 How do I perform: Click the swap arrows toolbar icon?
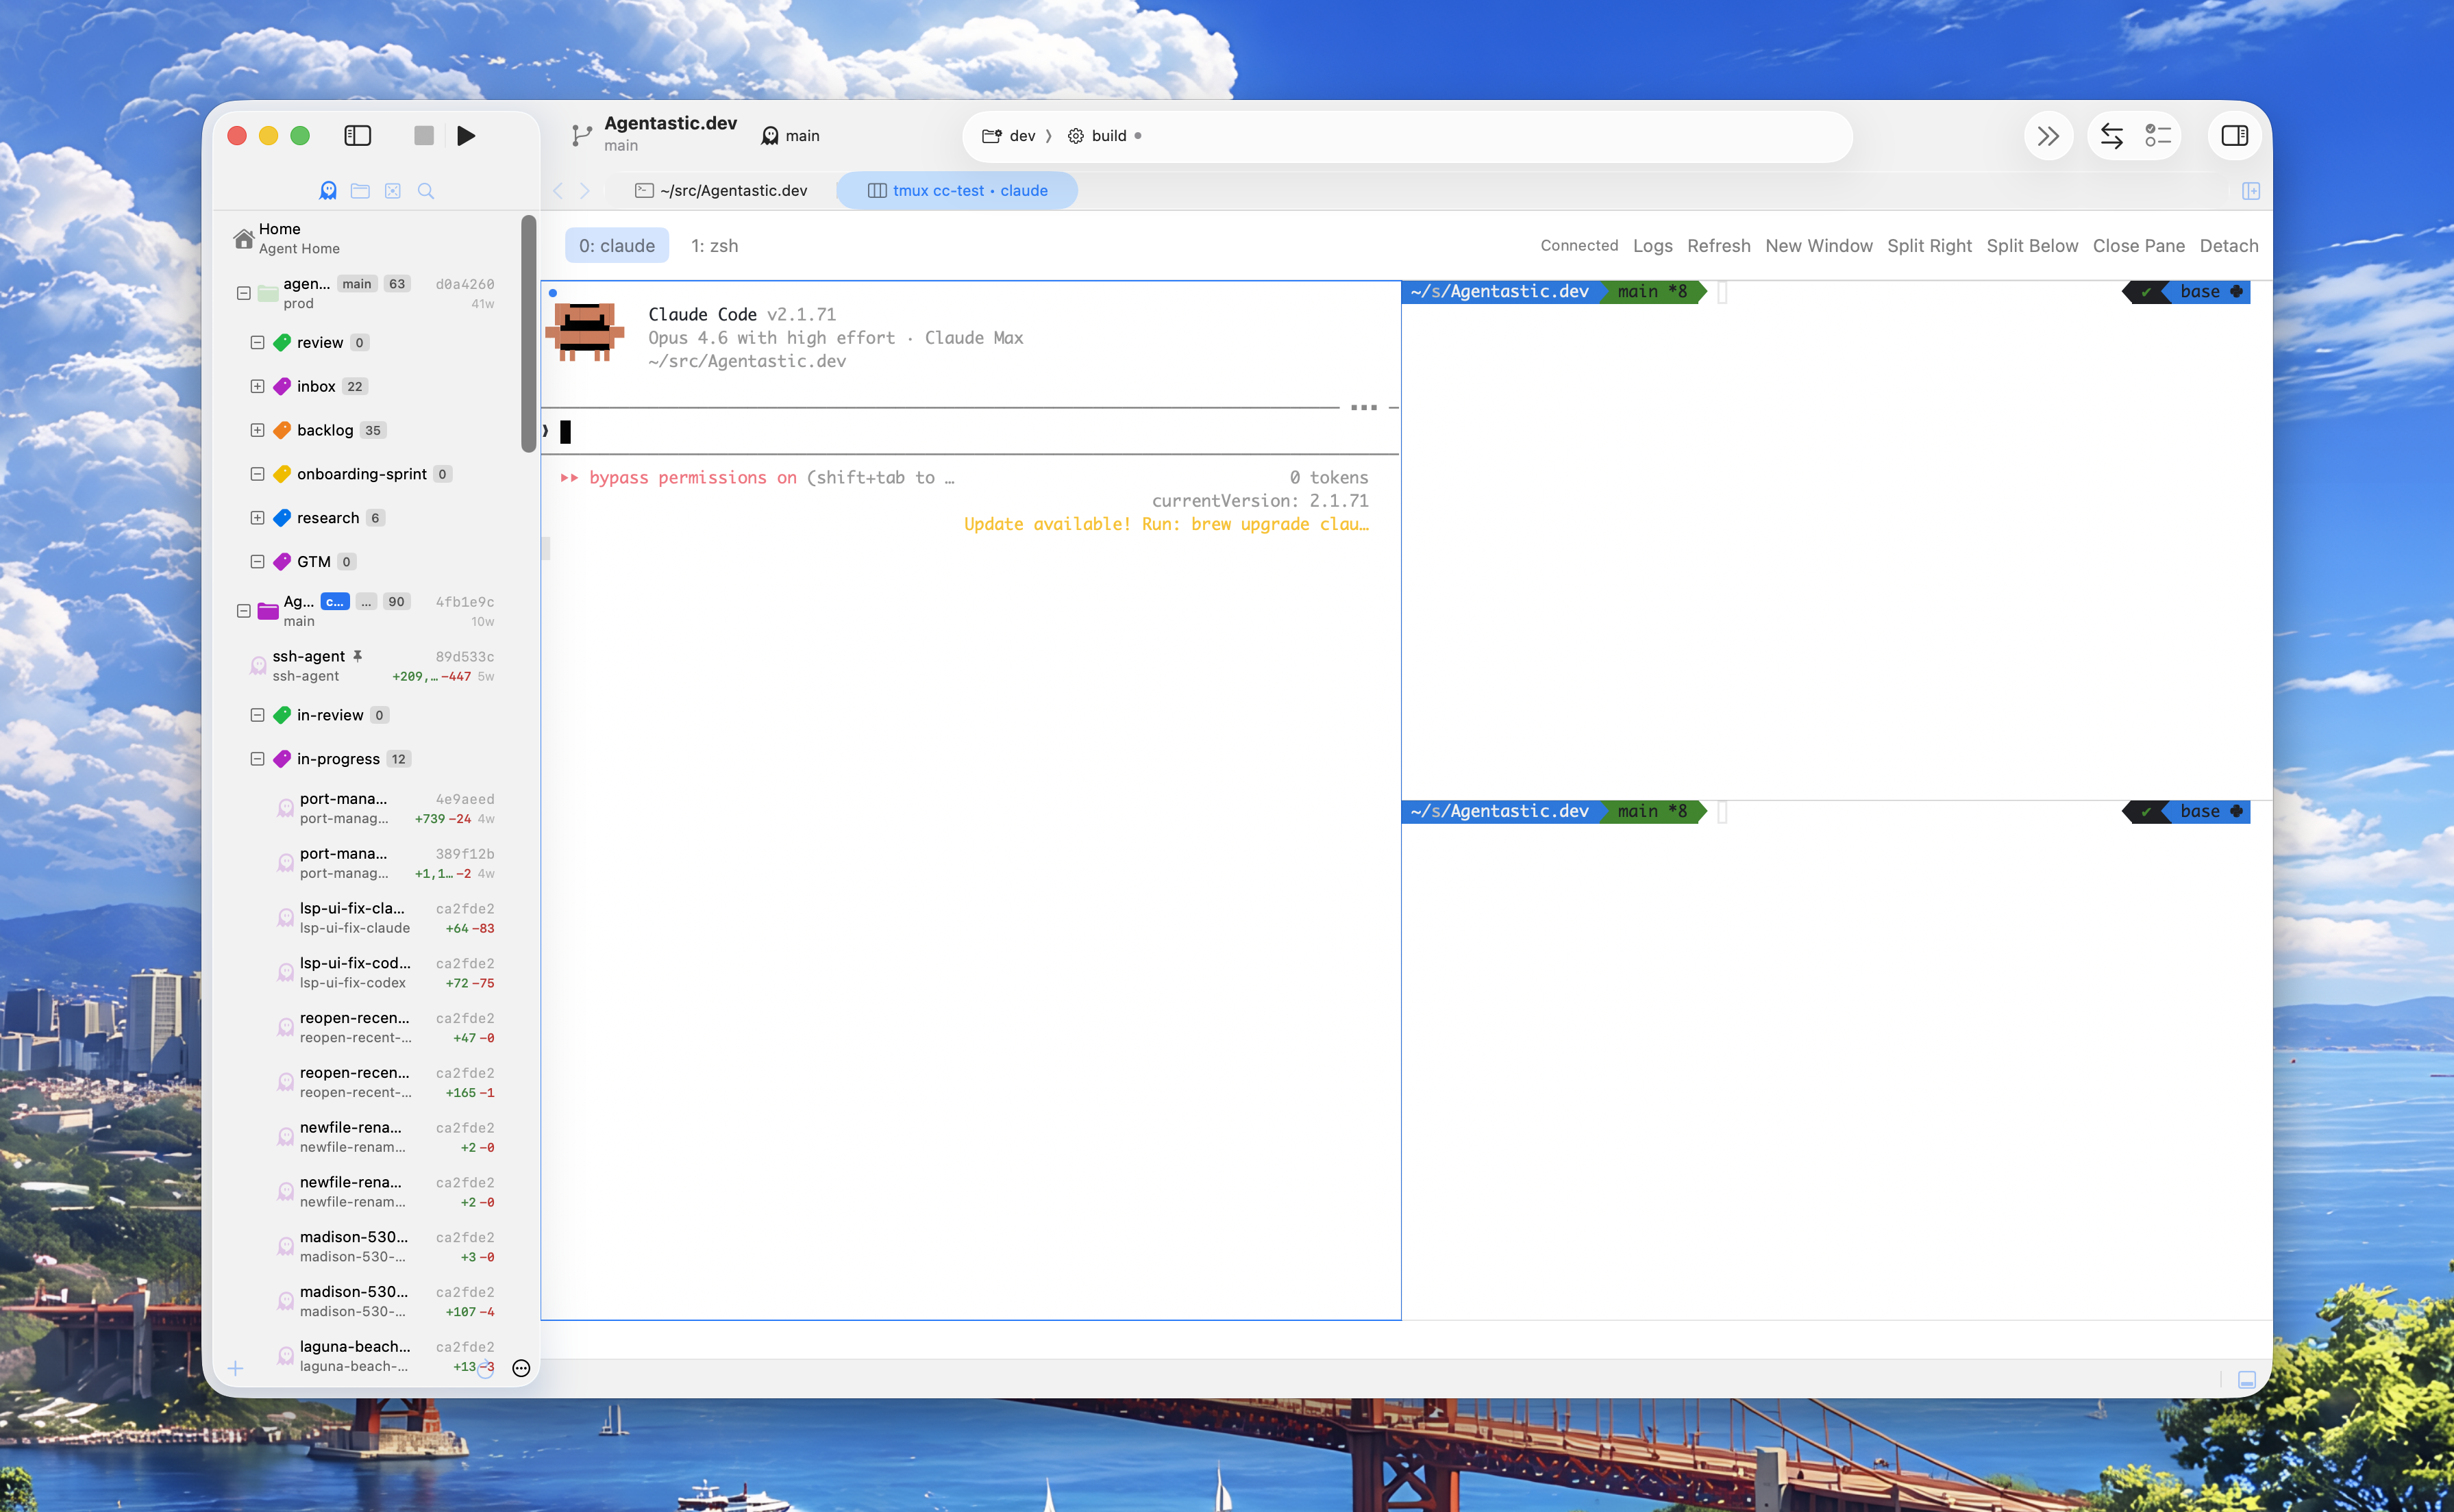click(x=2112, y=136)
